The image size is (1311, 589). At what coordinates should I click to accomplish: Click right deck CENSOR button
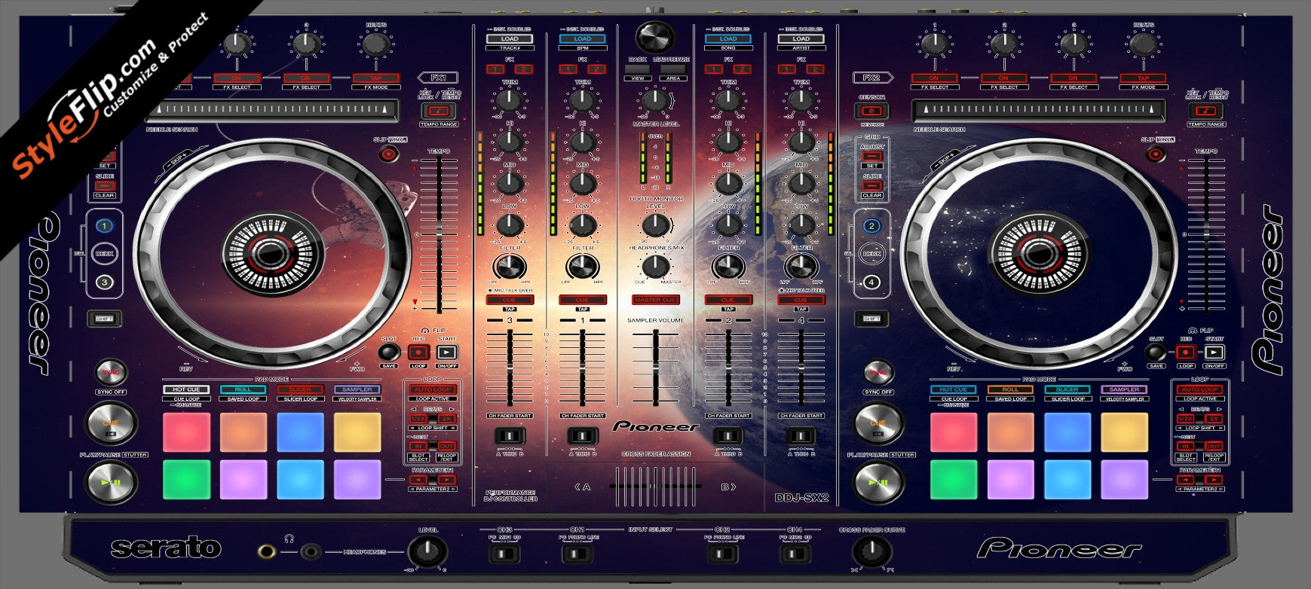coord(871,111)
